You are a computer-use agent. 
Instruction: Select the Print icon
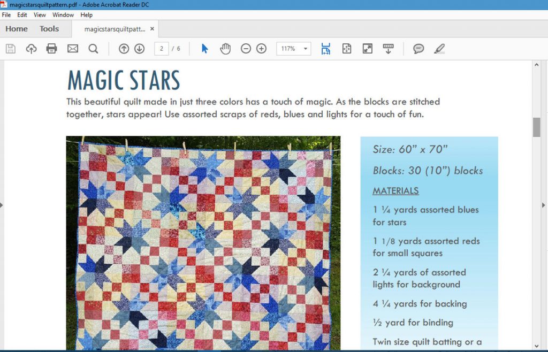[51, 48]
